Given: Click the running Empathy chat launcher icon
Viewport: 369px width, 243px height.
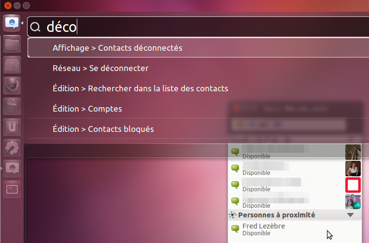Looking at the screenshot, I should 12,168.
